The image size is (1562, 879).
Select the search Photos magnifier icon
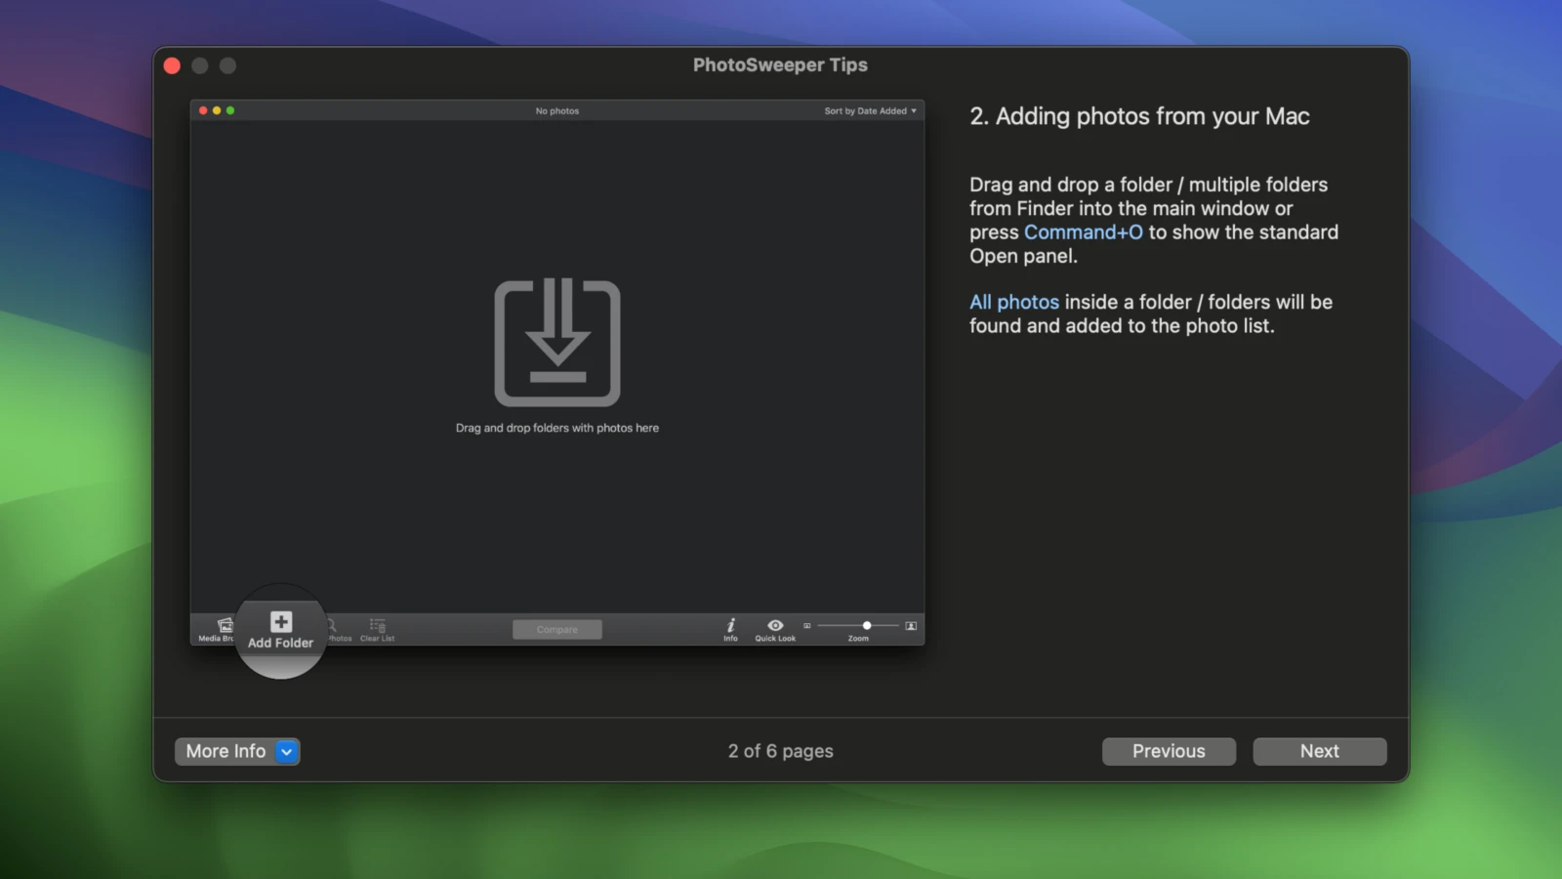(x=331, y=626)
